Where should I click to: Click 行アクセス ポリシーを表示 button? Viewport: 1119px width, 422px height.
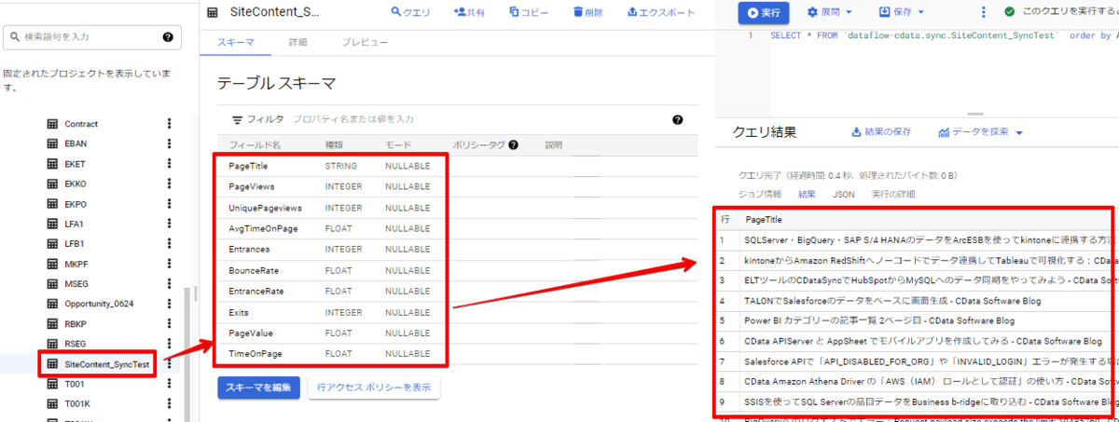point(373,388)
